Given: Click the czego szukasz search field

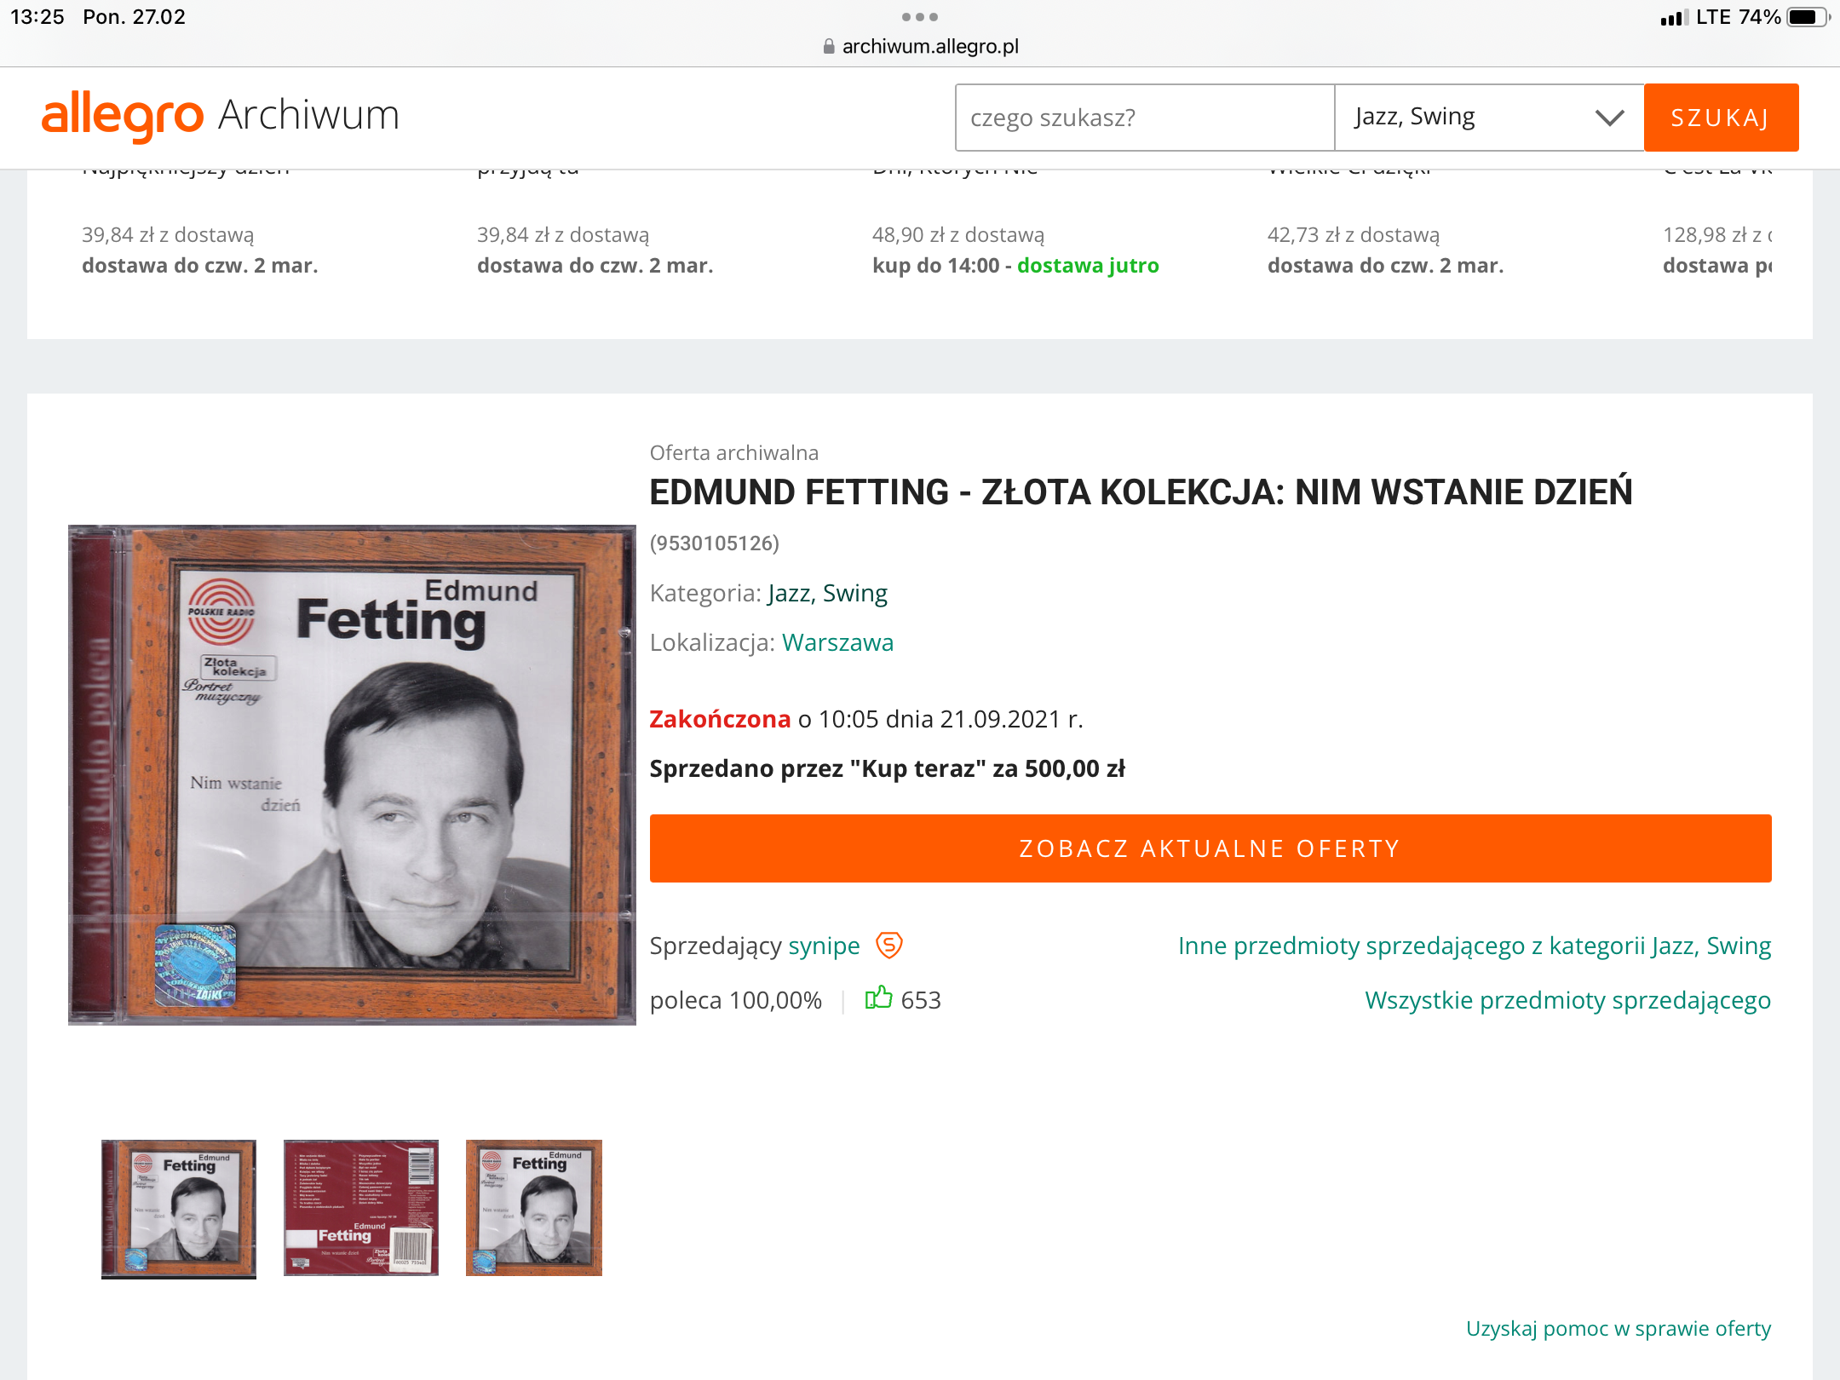Looking at the screenshot, I should coord(1144,118).
